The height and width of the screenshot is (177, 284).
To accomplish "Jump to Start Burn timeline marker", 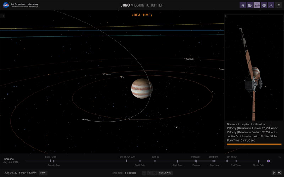I will coord(177,161).
